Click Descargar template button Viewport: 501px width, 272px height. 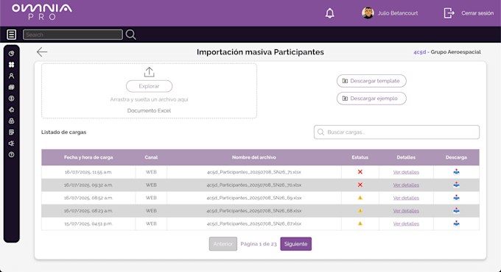(371, 81)
